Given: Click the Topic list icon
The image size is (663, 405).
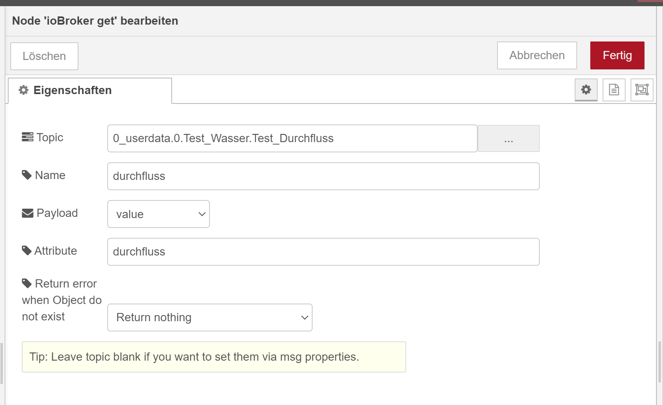Looking at the screenshot, I should pos(28,137).
